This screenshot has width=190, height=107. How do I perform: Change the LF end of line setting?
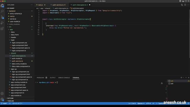click(x=153, y=103)
